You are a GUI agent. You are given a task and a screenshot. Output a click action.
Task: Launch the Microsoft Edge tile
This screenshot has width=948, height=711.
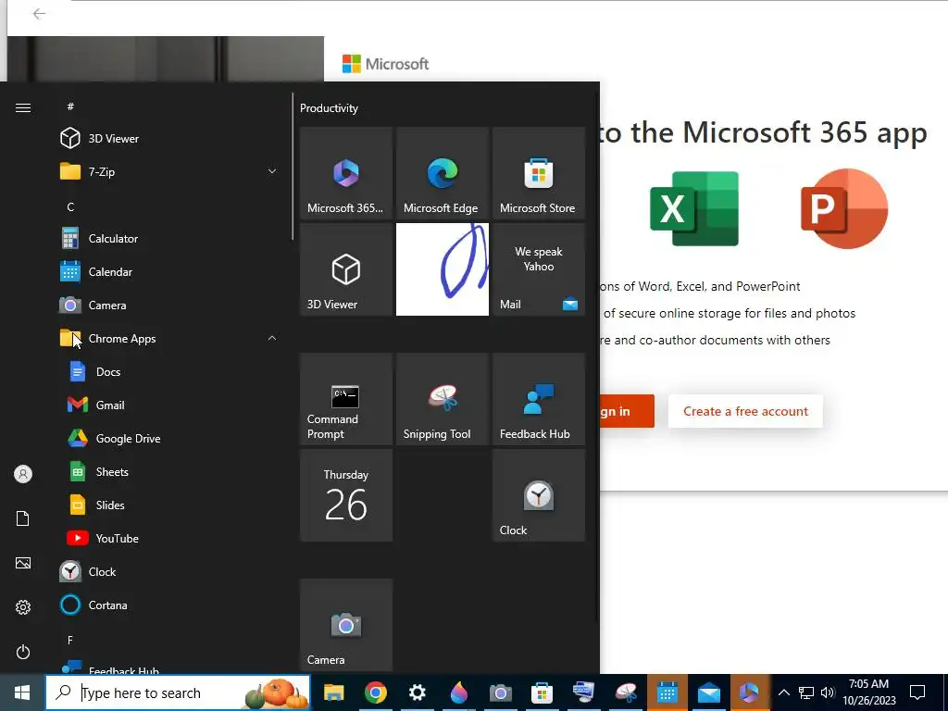click(442, 173)
